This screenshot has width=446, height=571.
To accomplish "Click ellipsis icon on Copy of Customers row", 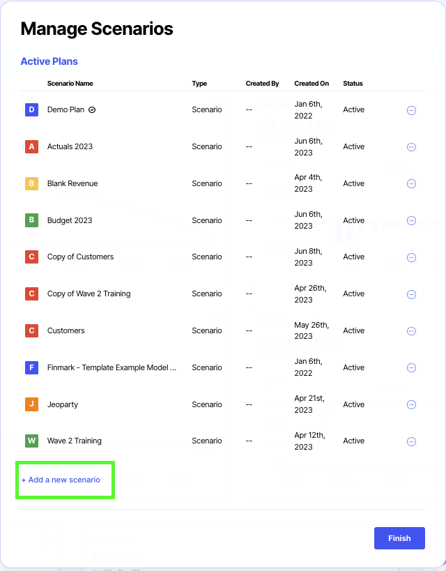I will coord(411,257).
